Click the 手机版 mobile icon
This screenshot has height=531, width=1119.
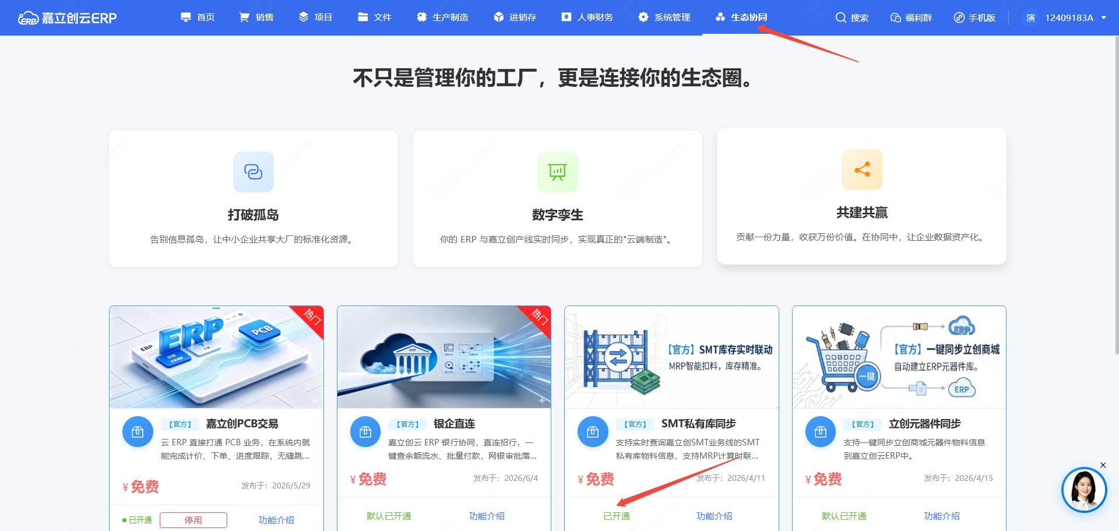click(x=959, y=18)
